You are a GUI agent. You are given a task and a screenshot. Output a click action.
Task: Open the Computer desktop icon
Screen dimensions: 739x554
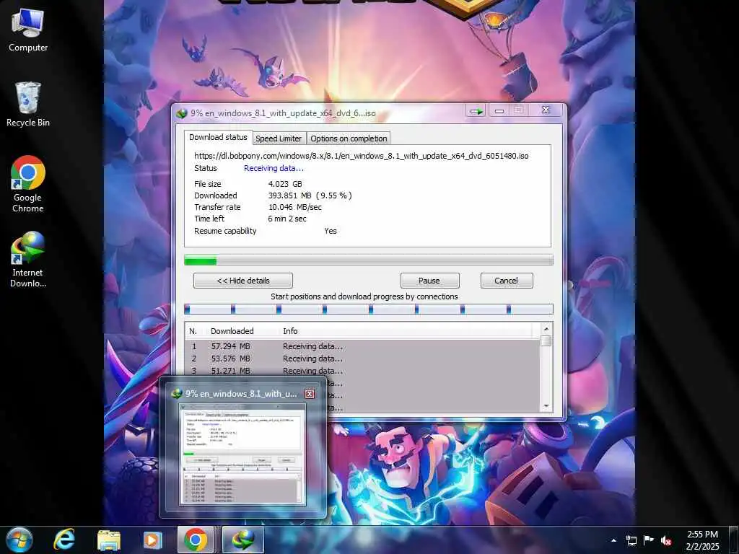tap(28, 30)
